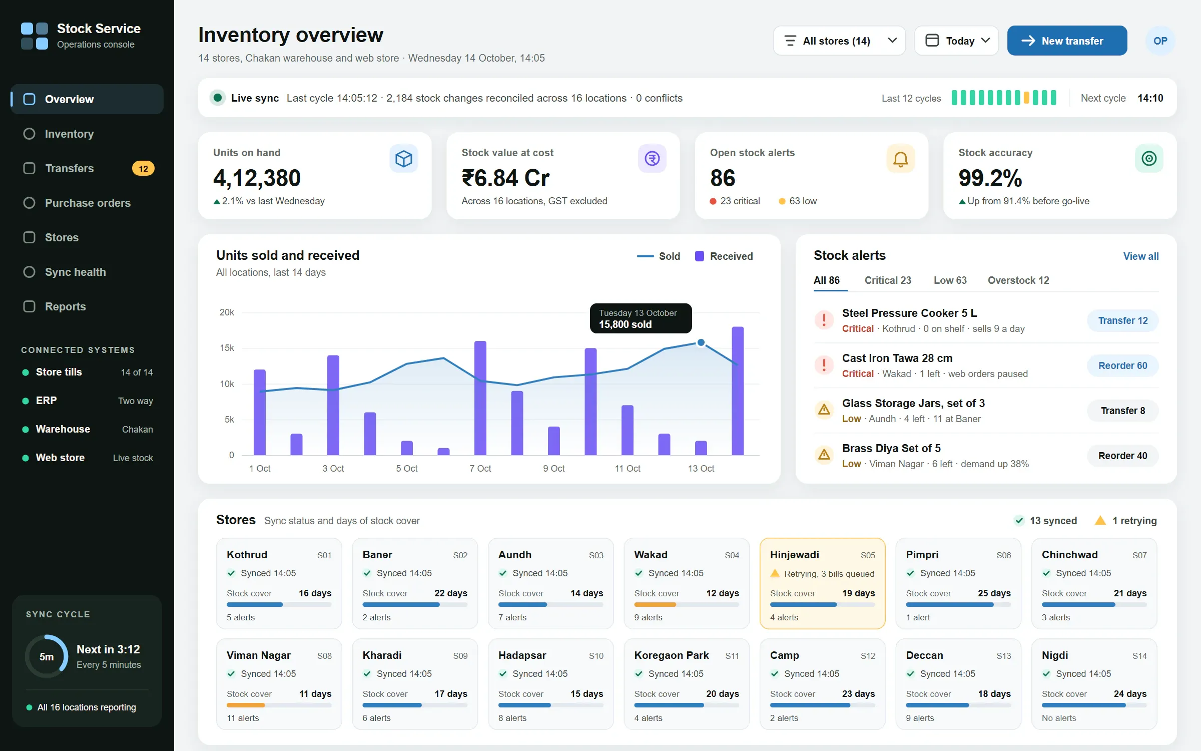
Task: Click the 1 retrying warning indicator
Action: pos(1125,521)
